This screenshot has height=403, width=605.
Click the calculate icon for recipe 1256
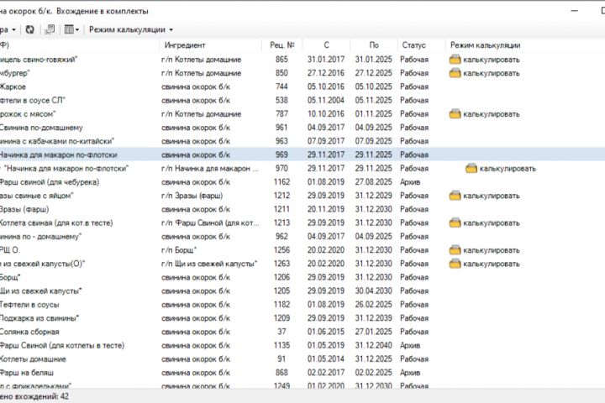click(x=455, y=250)
